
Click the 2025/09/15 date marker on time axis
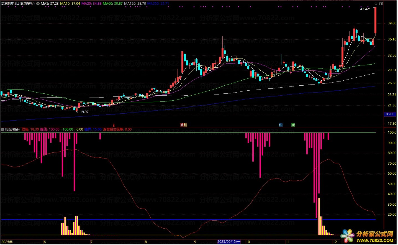[x=229, y=242]
